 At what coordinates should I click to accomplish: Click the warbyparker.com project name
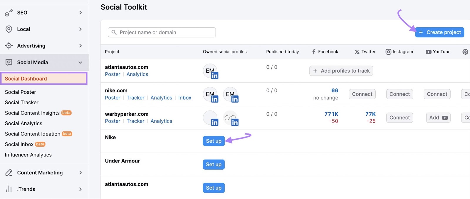(x=127, y=114)
